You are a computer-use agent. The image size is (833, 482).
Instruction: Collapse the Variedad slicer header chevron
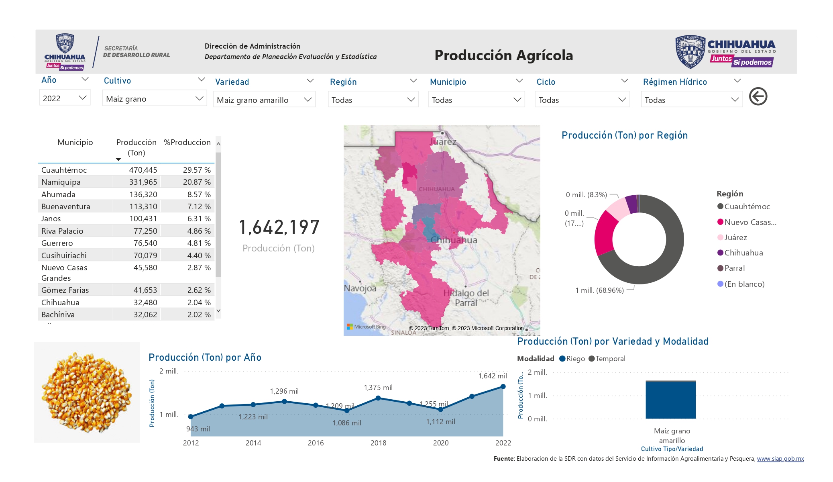(x=310, y=81)
